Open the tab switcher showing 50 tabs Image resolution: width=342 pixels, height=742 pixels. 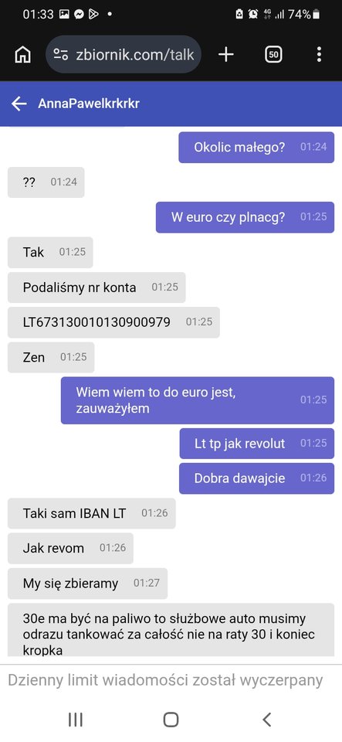[x=273, y=55]
